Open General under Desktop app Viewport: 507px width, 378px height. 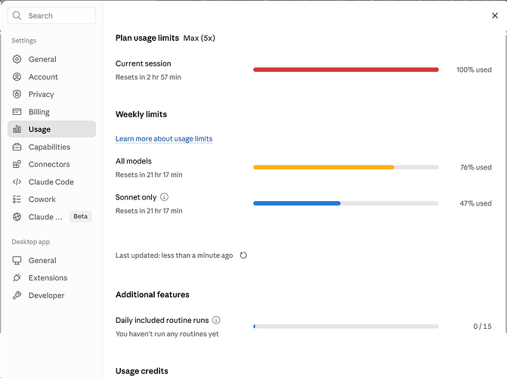(x=51, y=261)
